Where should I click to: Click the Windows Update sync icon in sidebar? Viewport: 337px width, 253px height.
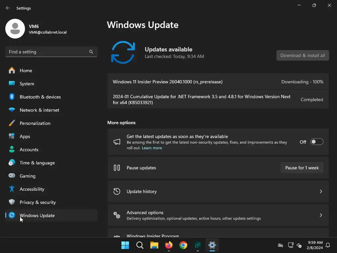point(12,215)
